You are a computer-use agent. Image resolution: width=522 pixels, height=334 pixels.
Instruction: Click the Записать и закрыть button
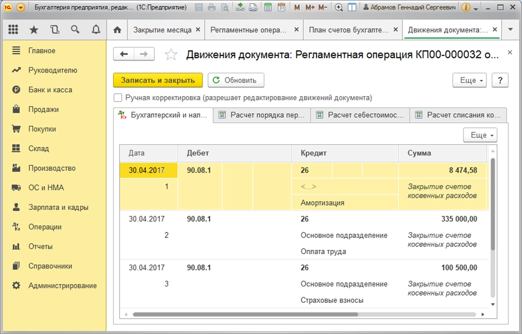(158, 80)
